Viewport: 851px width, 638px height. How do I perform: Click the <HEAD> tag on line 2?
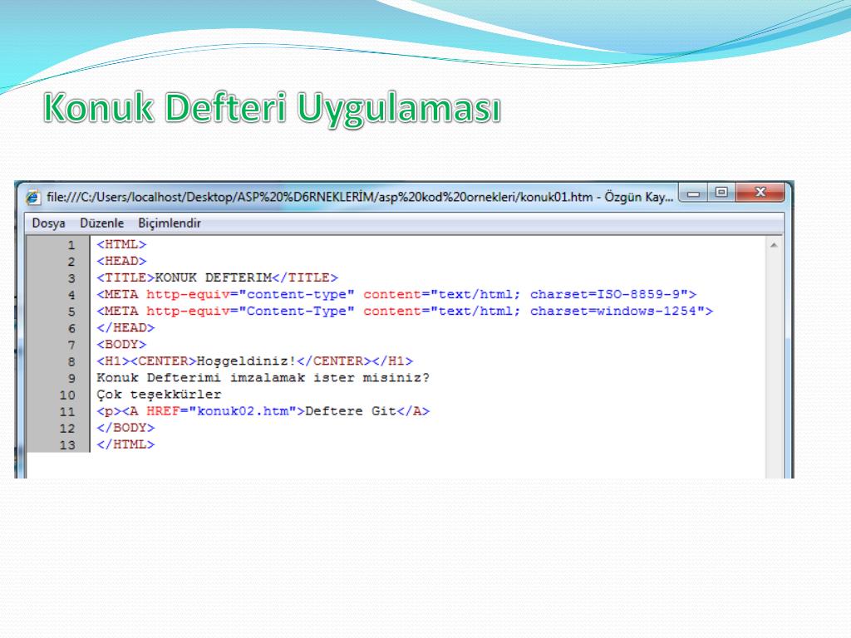121,261
